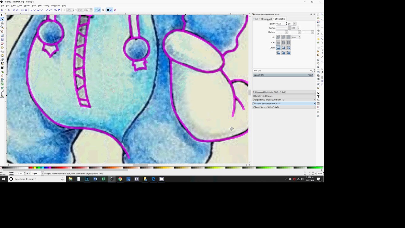Select the Measure tool
This screenshot has width=405, height=228.
[x=2, y=31]
